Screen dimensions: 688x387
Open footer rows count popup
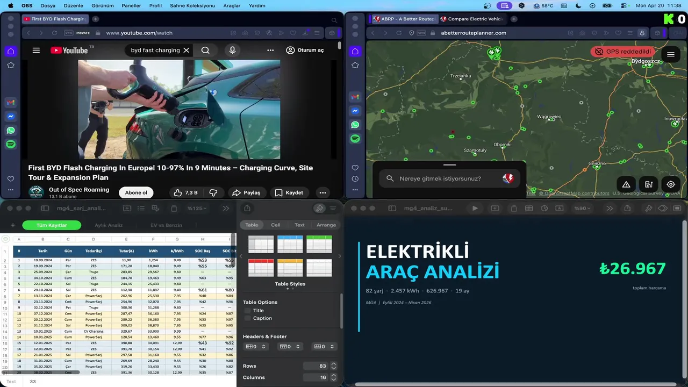tap(325, 347)
